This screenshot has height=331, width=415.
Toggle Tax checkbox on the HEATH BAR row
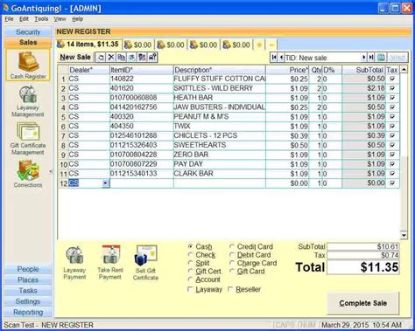click(392, 98)
